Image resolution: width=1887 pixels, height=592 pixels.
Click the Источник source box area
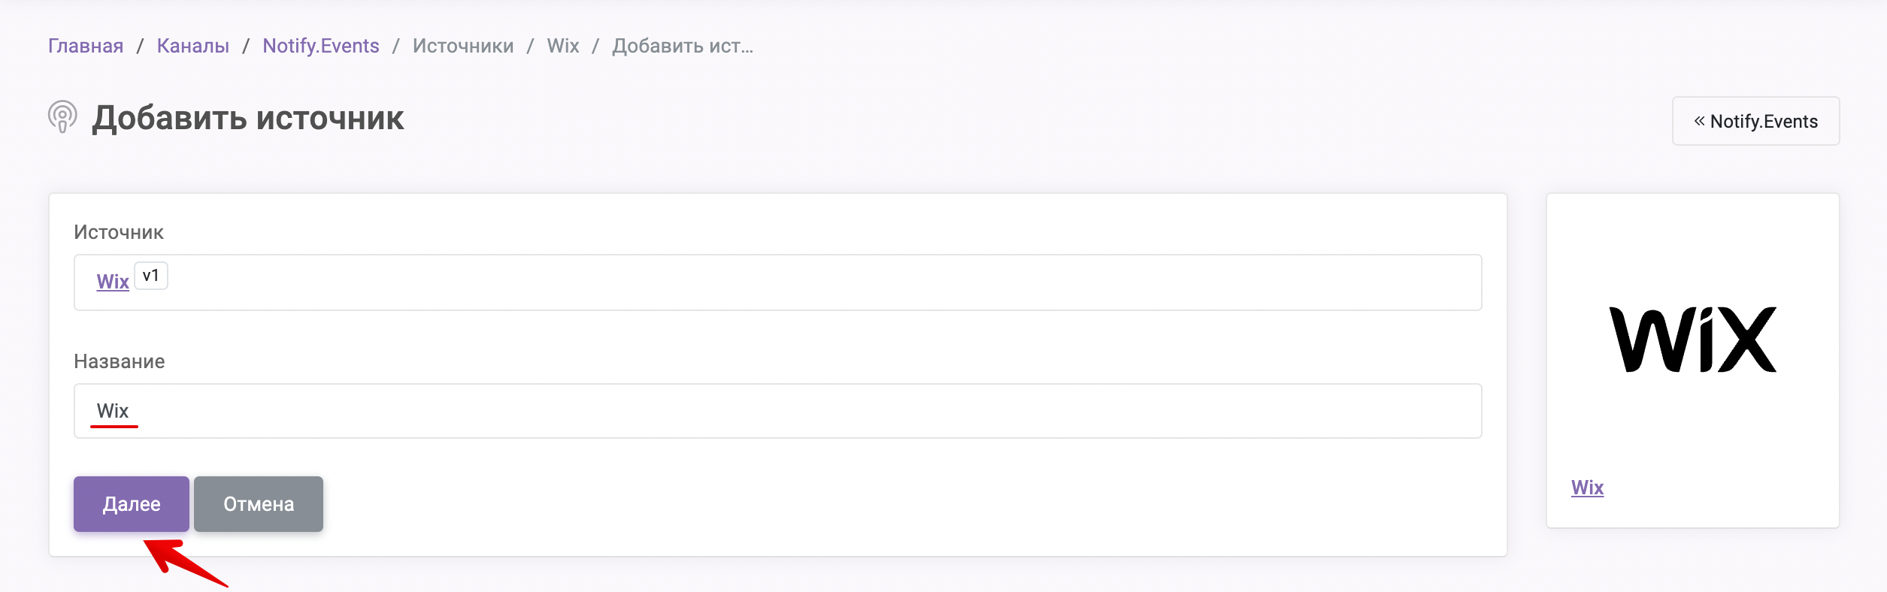(777, 282)
